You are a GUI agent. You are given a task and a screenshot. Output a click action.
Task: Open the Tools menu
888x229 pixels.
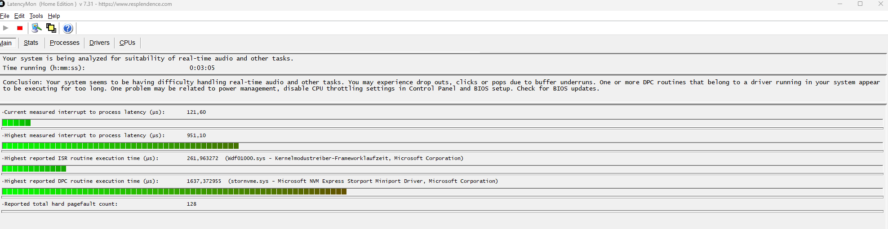[x=36, y=16]
